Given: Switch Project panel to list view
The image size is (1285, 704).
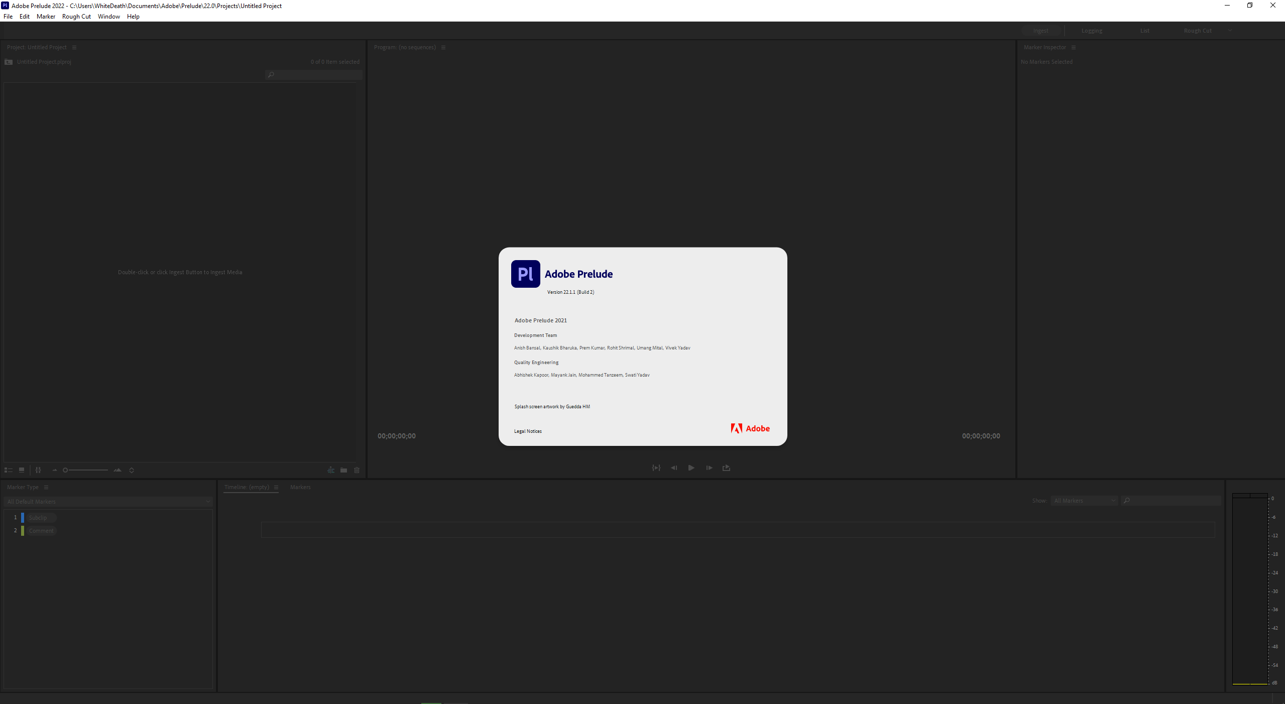Looking at the screenshot, I should [x=8, y=470].
